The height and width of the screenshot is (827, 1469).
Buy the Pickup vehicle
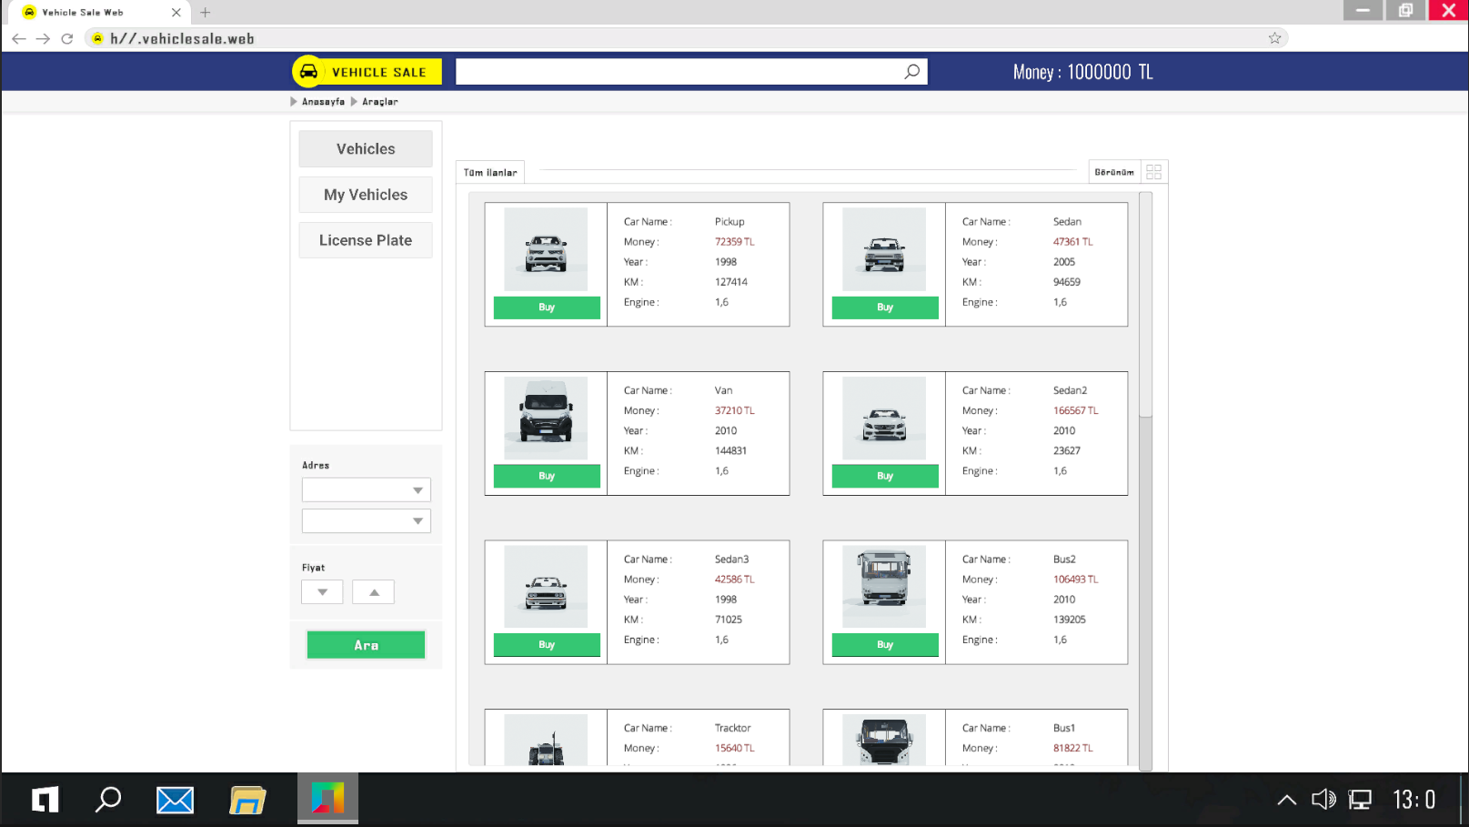click(x=547, y=308)
